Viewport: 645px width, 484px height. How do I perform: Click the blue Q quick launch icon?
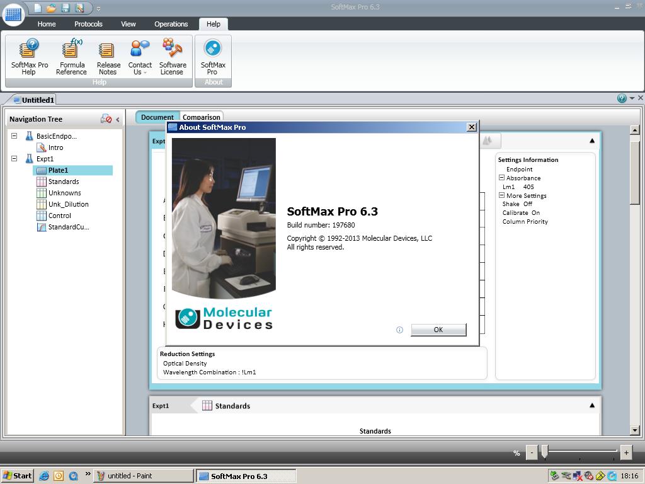74,476
